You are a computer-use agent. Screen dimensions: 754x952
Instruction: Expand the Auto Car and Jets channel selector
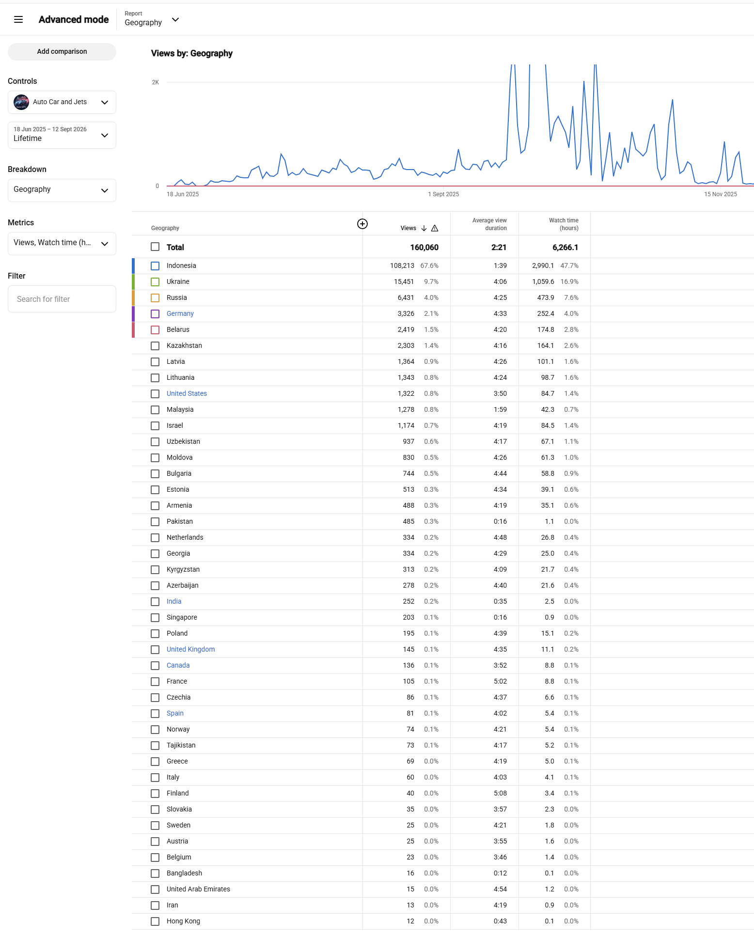pos(62,102)
